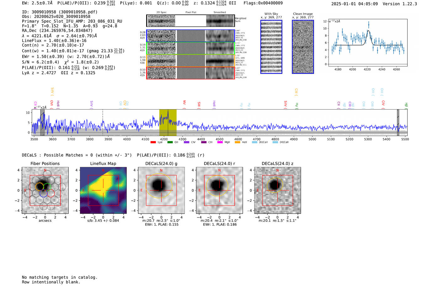This screenshot has width=439, height=299.
Task: Click the Gaussian emission line fit plot
Action: pyautogui.click(x=368, y=43)
